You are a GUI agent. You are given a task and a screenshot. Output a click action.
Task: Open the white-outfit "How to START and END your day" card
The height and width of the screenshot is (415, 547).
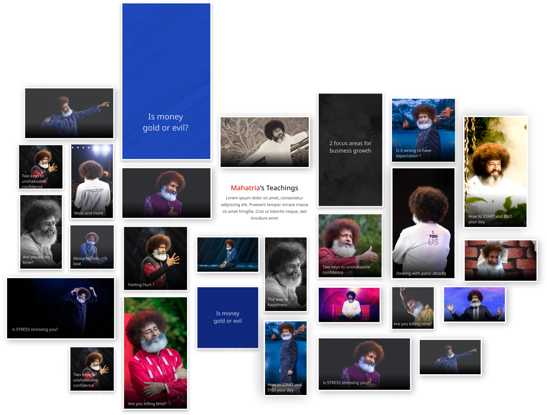coord(495,172)
